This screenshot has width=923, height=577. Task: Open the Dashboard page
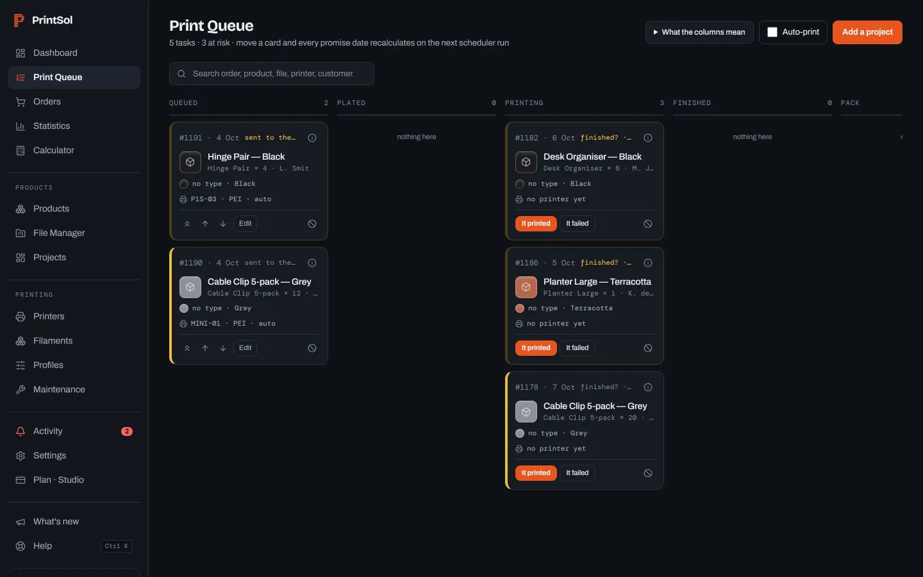[74, 53]
